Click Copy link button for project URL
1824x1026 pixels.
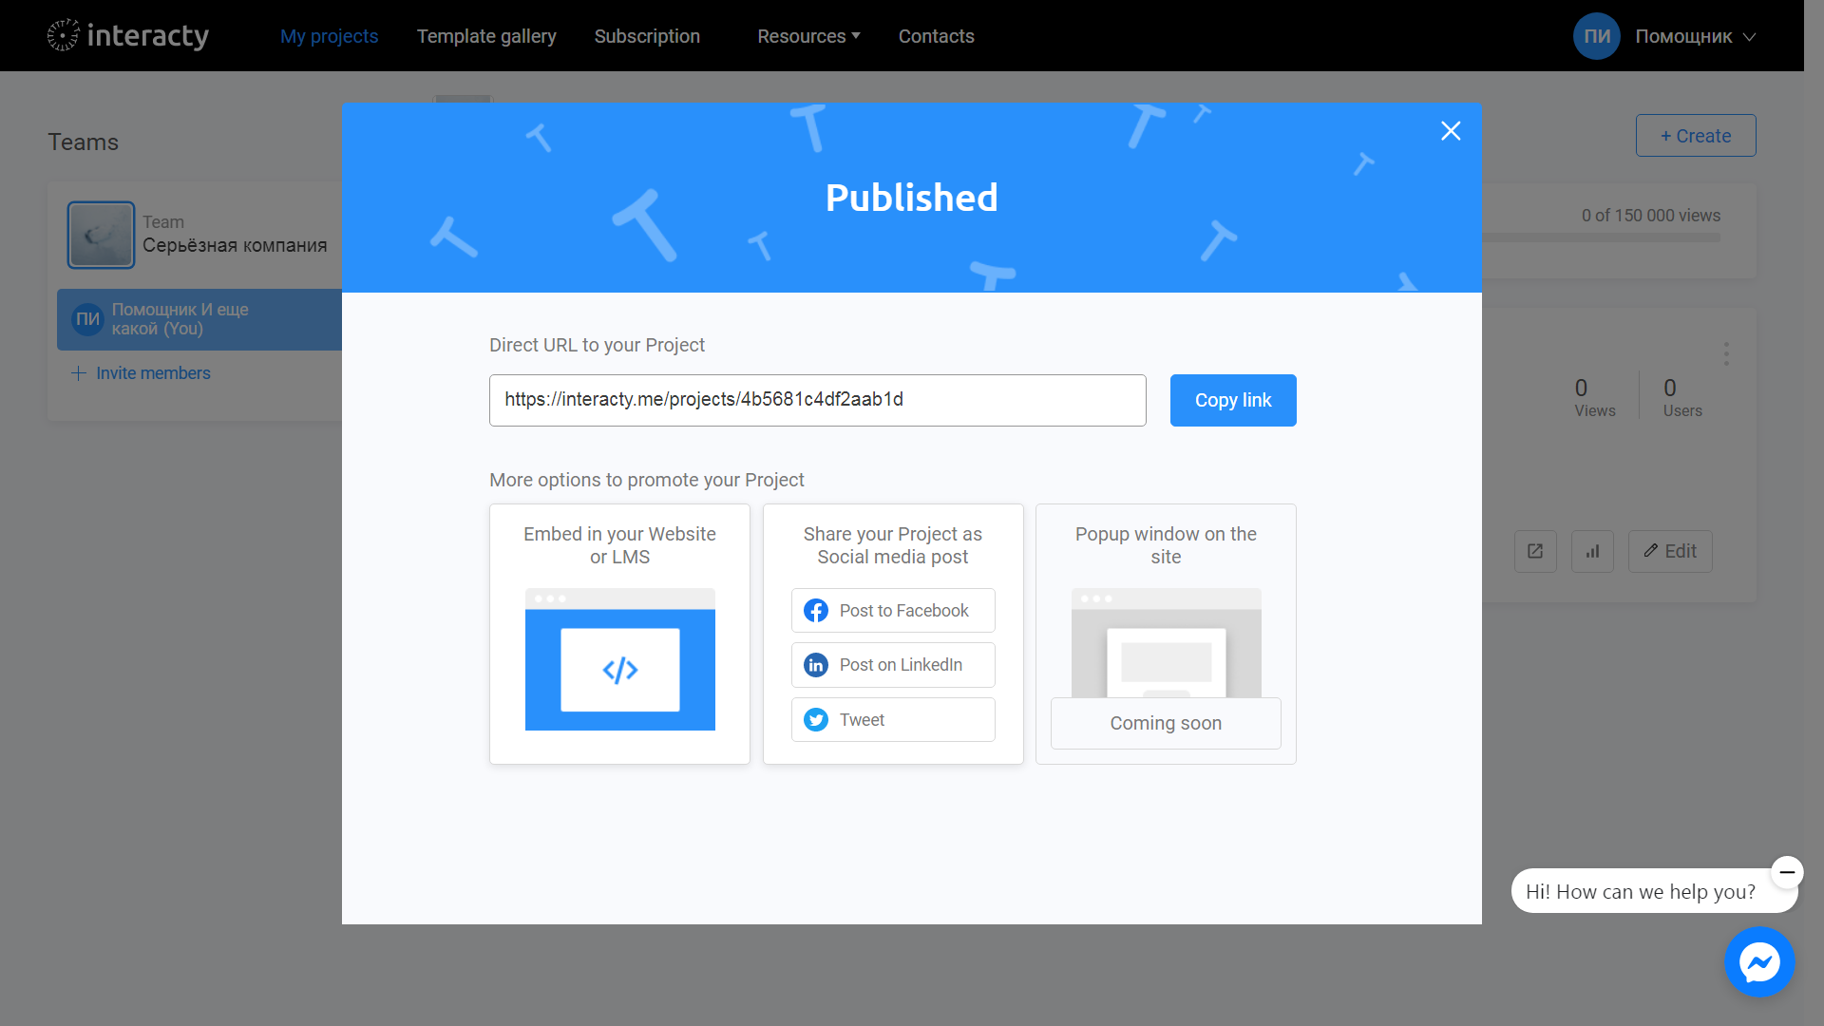click(1234, 400)
